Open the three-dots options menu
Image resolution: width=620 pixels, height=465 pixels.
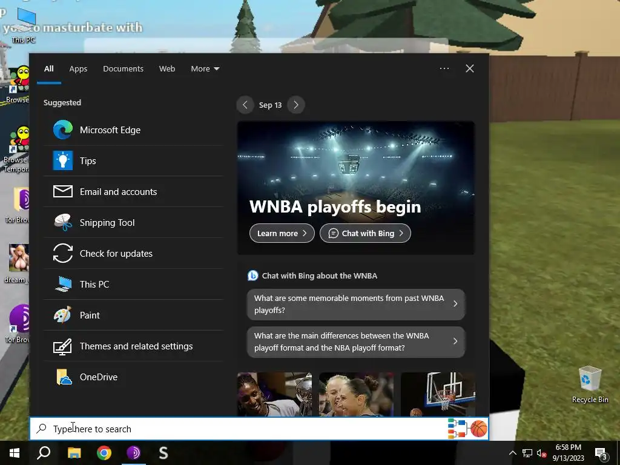point(444,68)
